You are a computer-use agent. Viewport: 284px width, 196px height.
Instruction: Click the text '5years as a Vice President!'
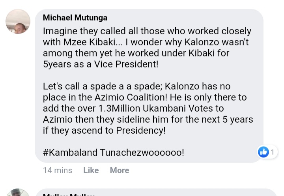coord(101,64)
